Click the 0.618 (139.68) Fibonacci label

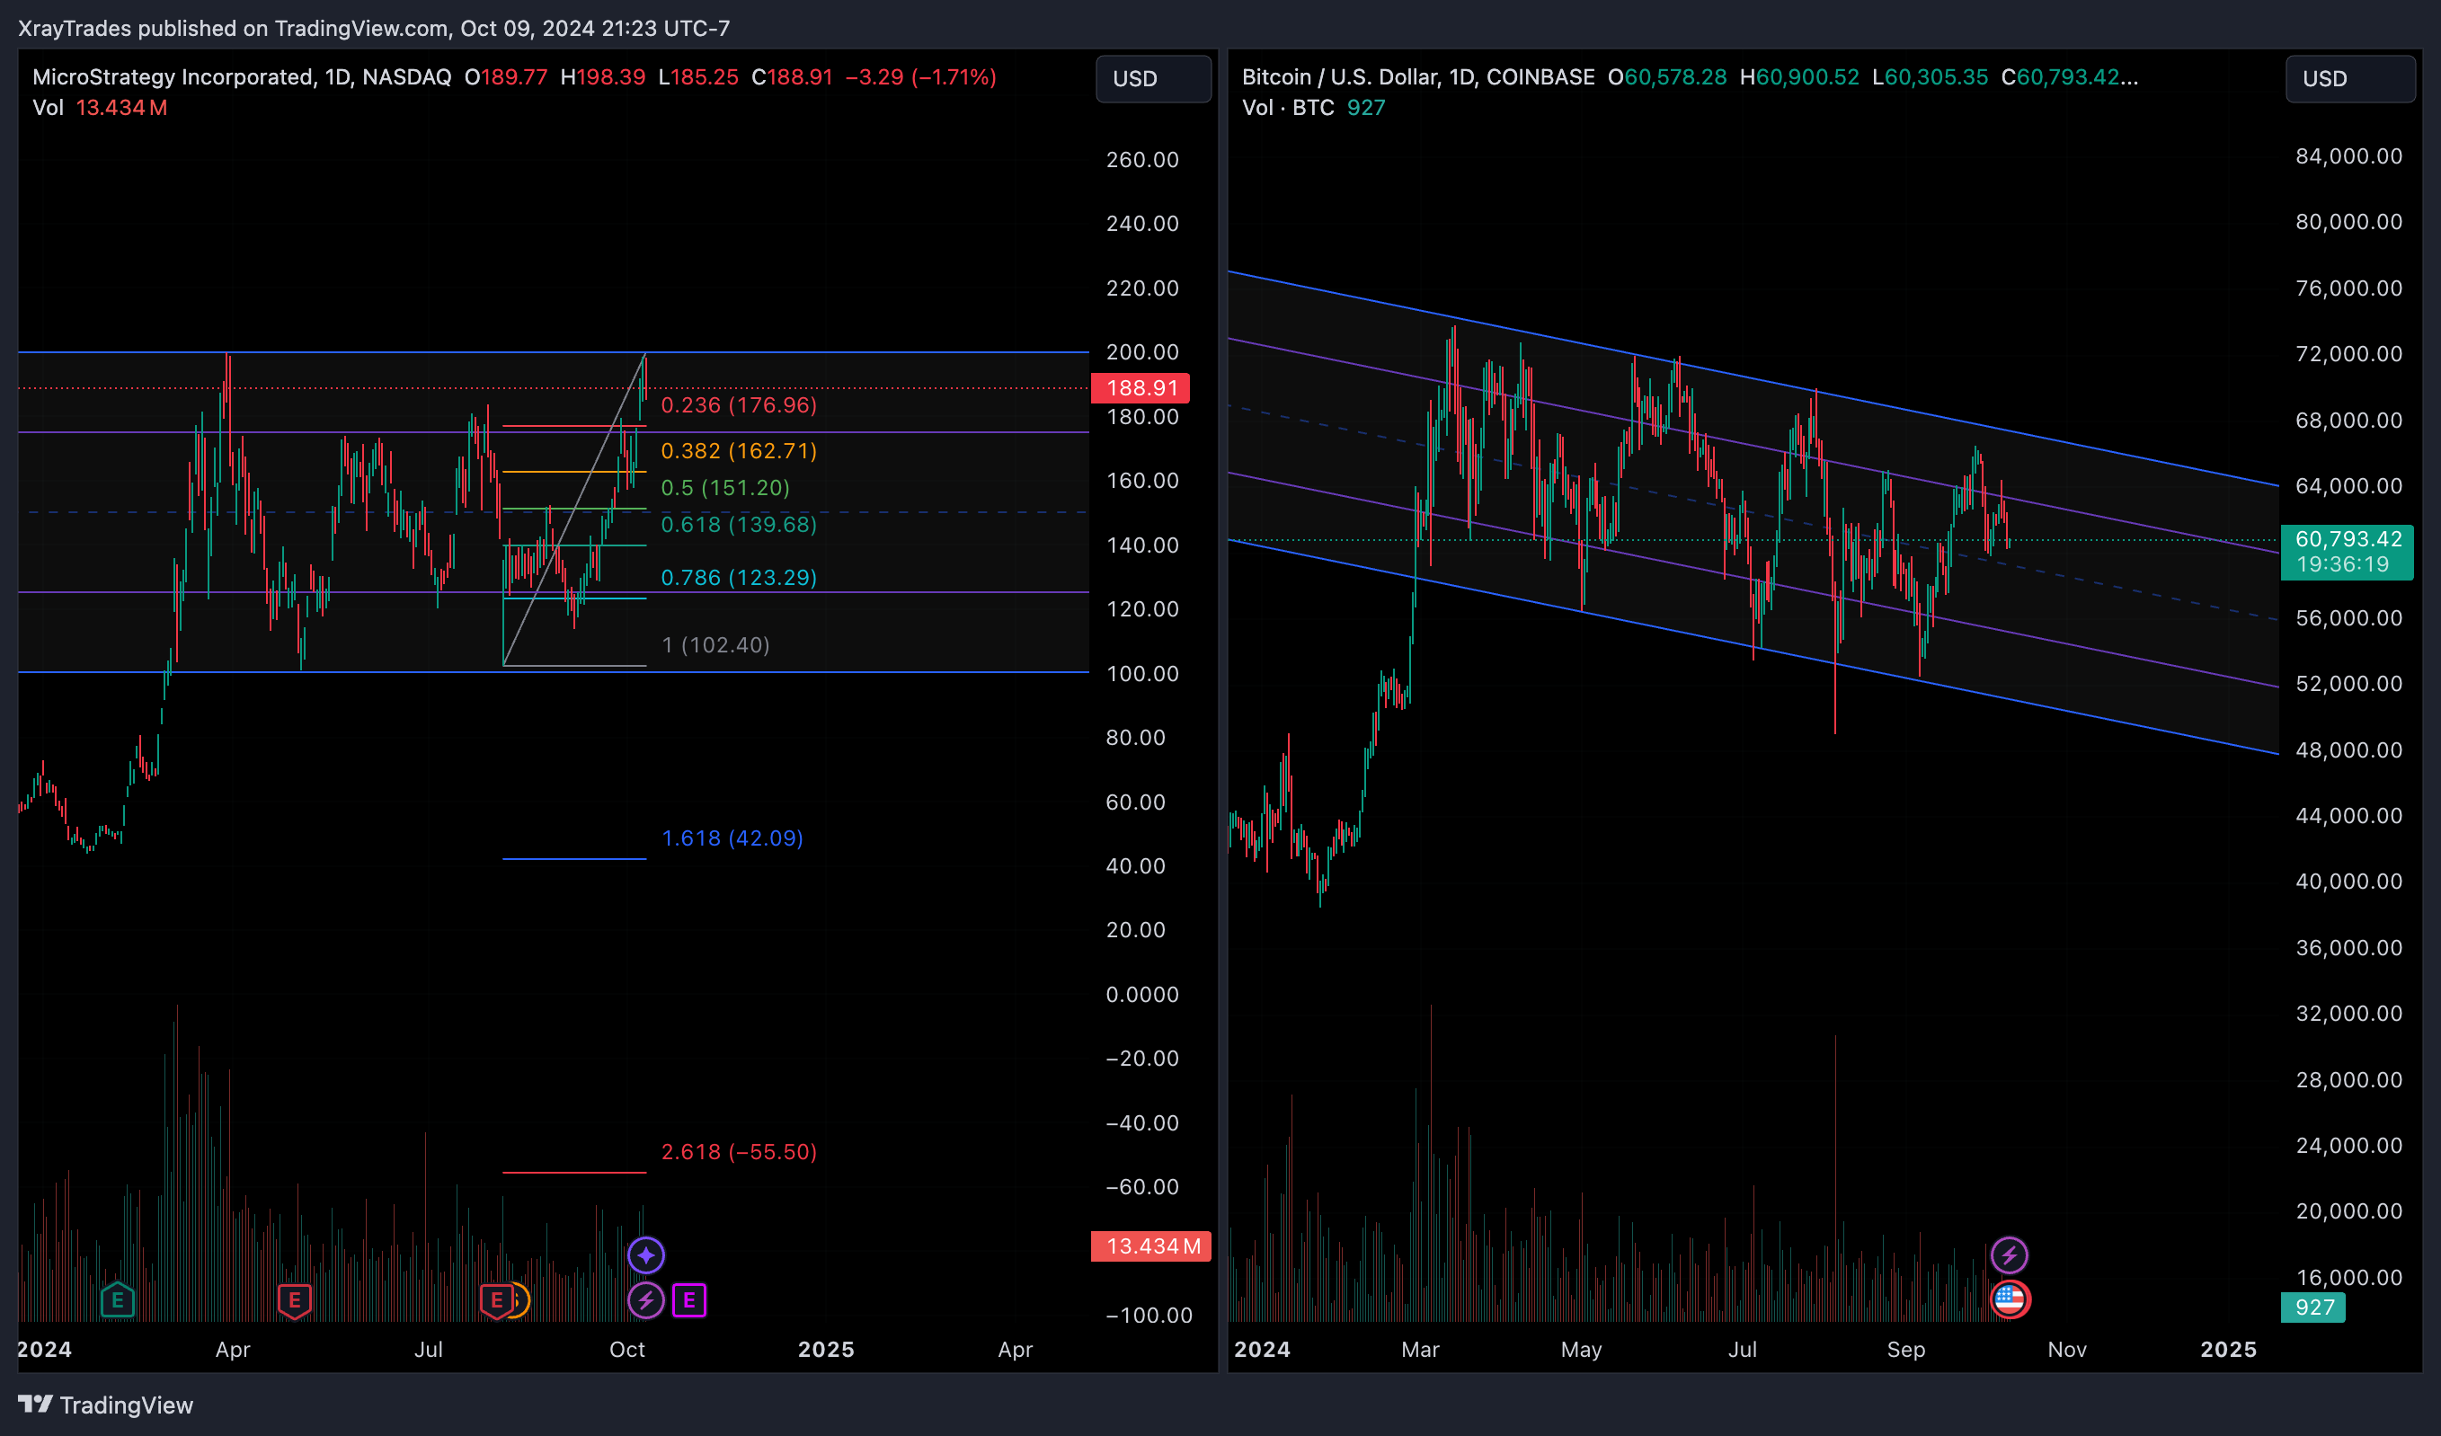pyautogui.click(x=739, y=524)
